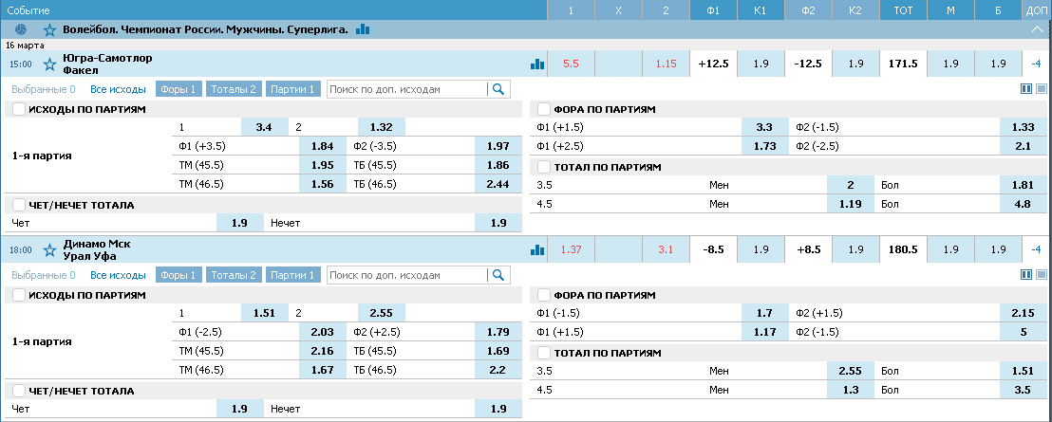
Task: Open Все исходы link for Югра-Самотлор
Action: tap(118, 89)
